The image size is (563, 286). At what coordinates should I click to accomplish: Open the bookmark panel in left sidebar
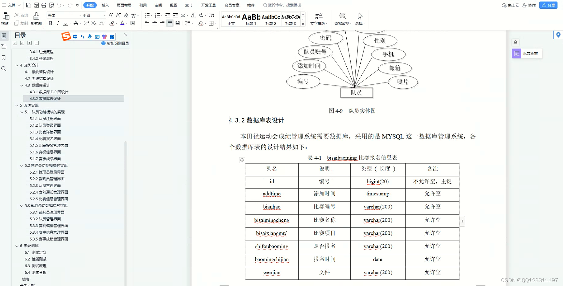(4, 58)
